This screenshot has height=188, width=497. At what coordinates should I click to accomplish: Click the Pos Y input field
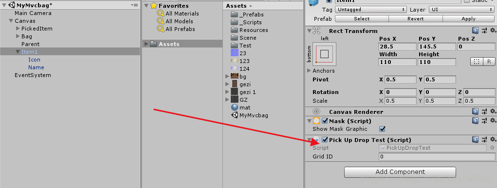(x=437, y=47)
